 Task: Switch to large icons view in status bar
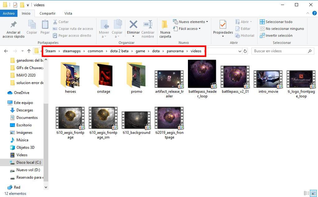(x=314, y=193)
